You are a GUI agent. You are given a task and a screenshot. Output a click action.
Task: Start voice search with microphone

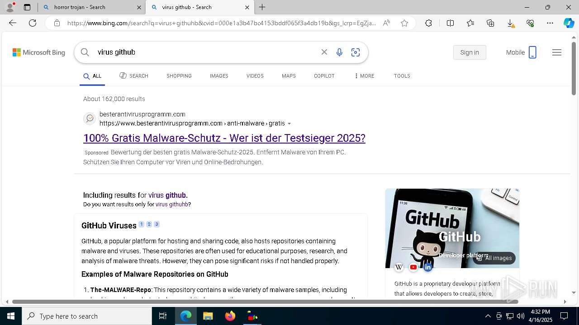click(339, 52)
